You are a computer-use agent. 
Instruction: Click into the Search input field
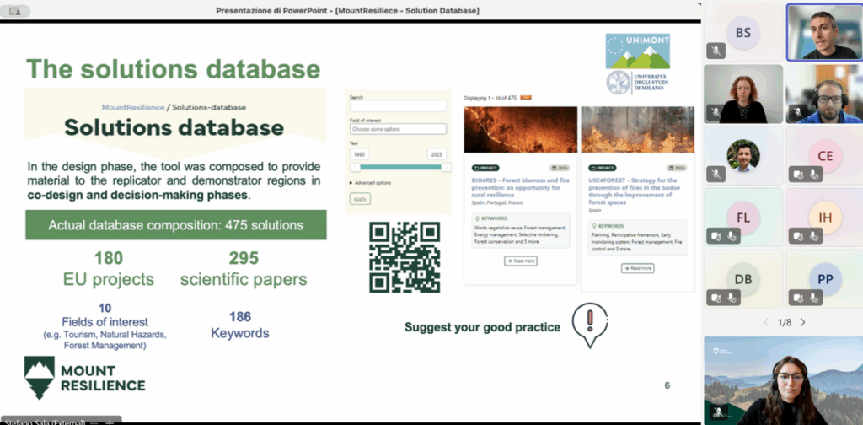398,106
